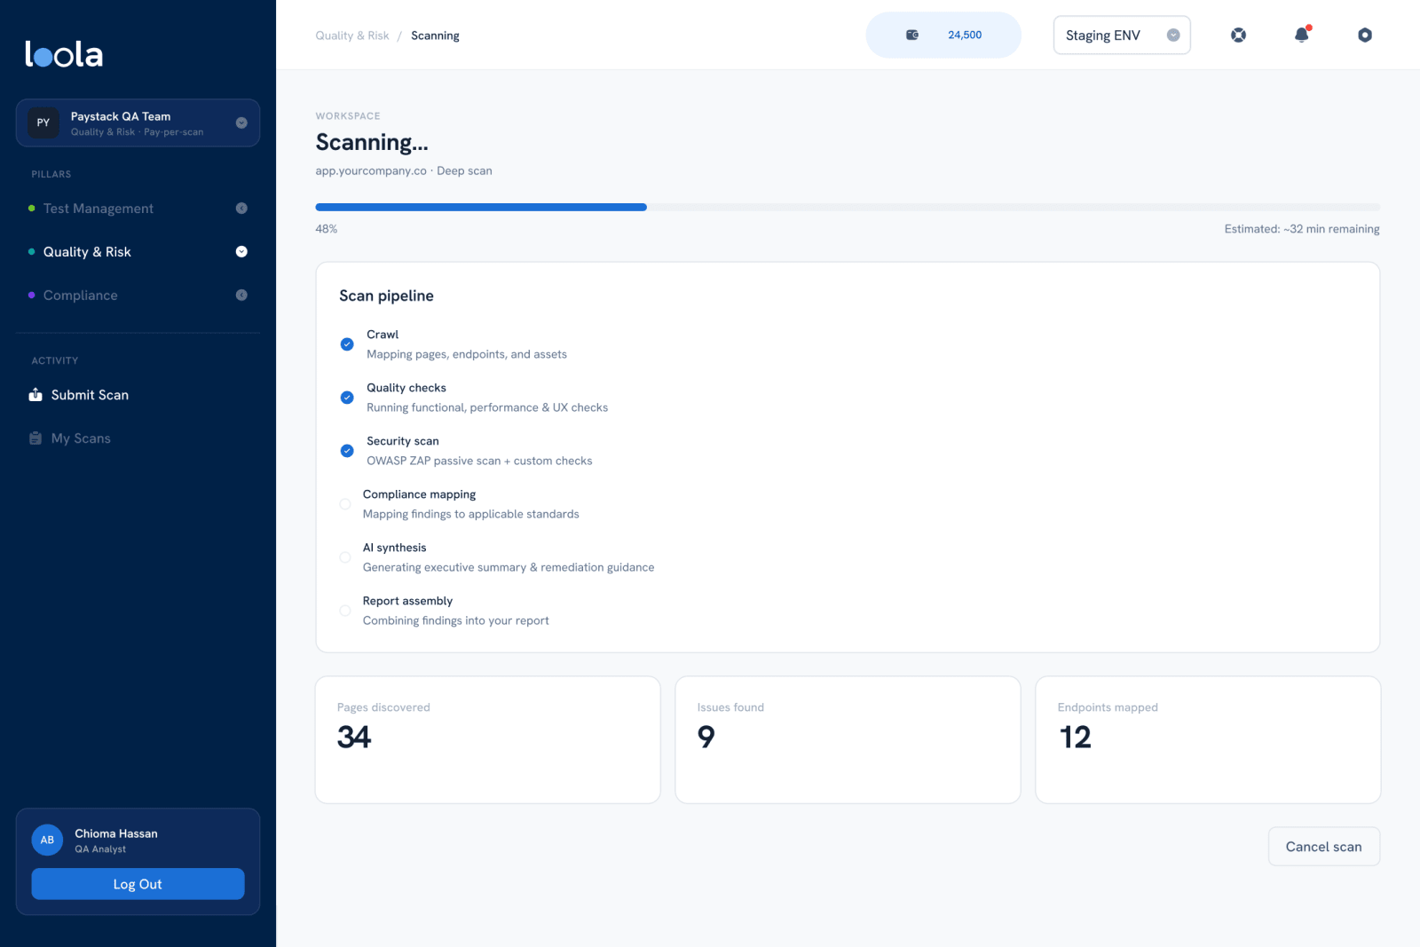Viewport: 1420px width, 947px height.
Task: Click the Quality checks completed checkmark
Action: pos(347,398)
